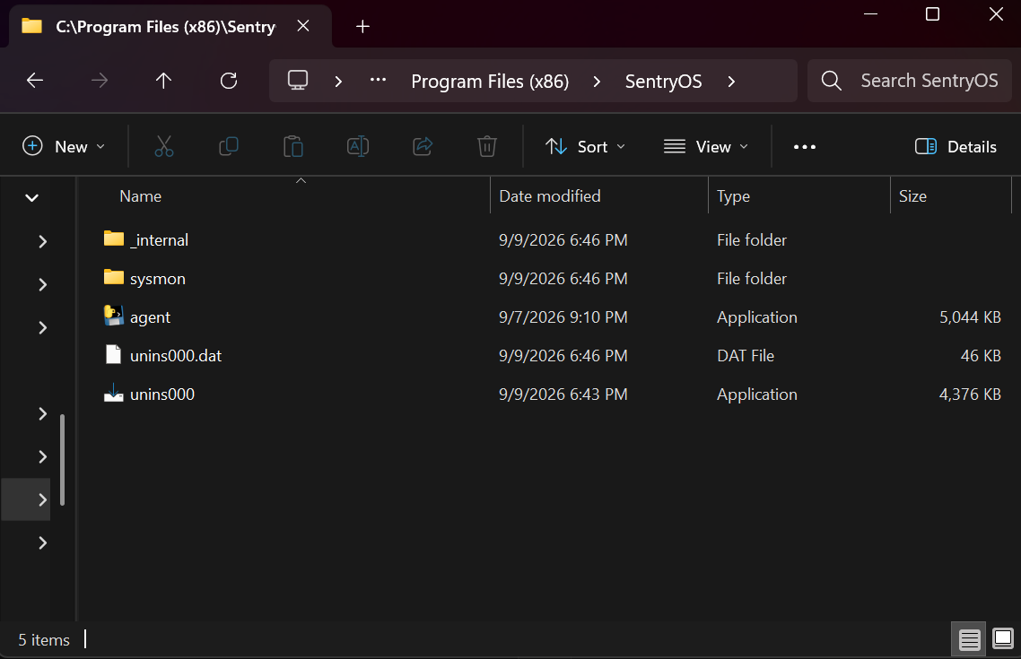Go up one folder level
The height and width of the screenshot is (659, 1021).
(x=163, y=81)
